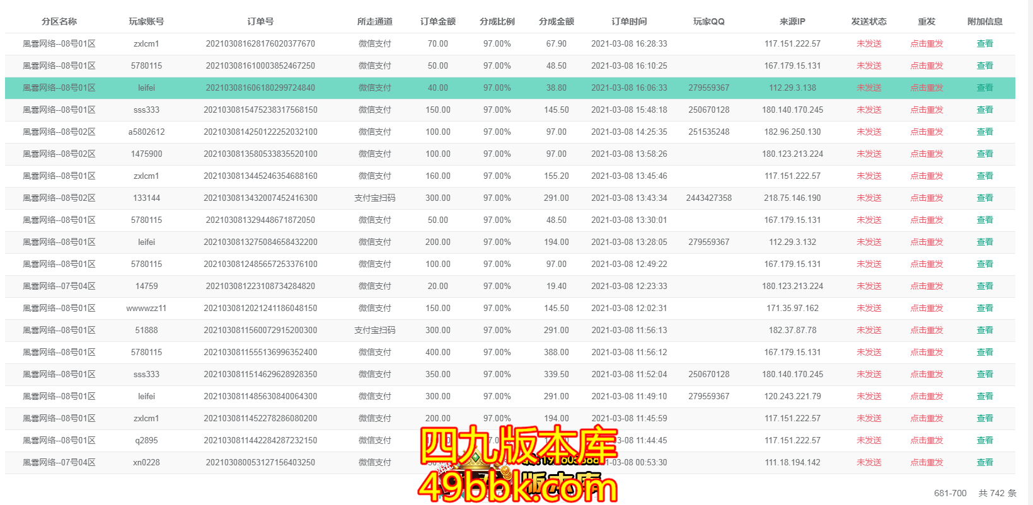Click player QQ 2443427358
This screenshot has height=505, width=1033.
(x=708, y=198)
